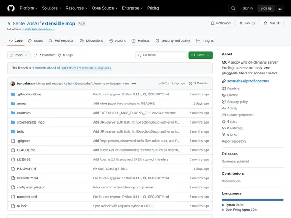Open the Solutions dropdown menu

51,8
